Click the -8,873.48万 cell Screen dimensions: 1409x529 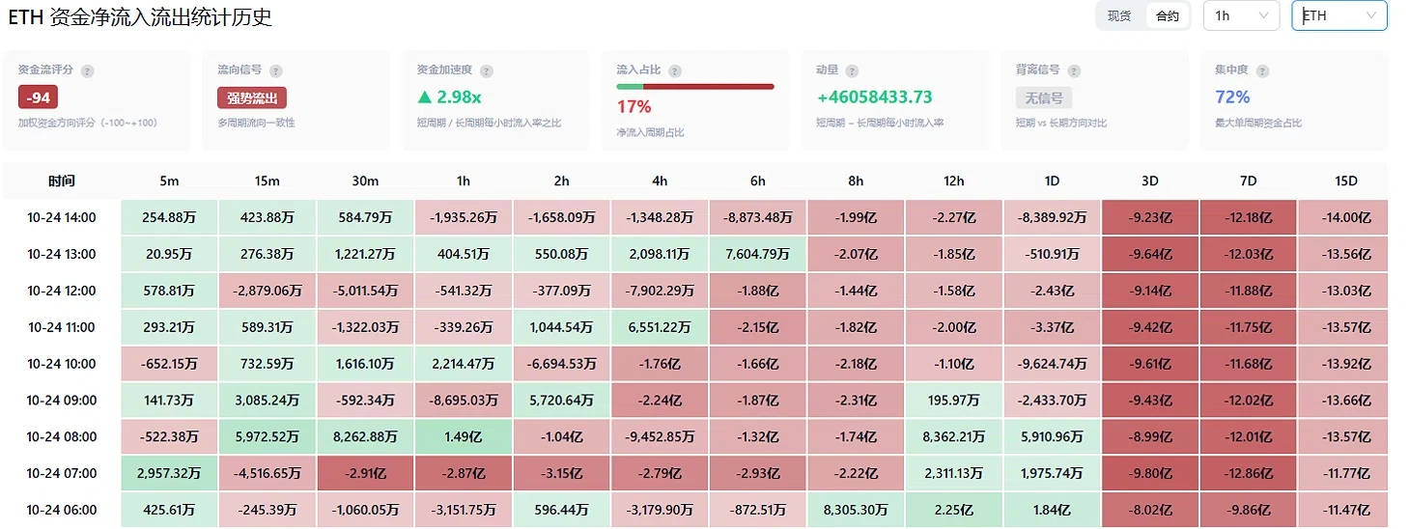pyautogui.click(x=757, y=217)
